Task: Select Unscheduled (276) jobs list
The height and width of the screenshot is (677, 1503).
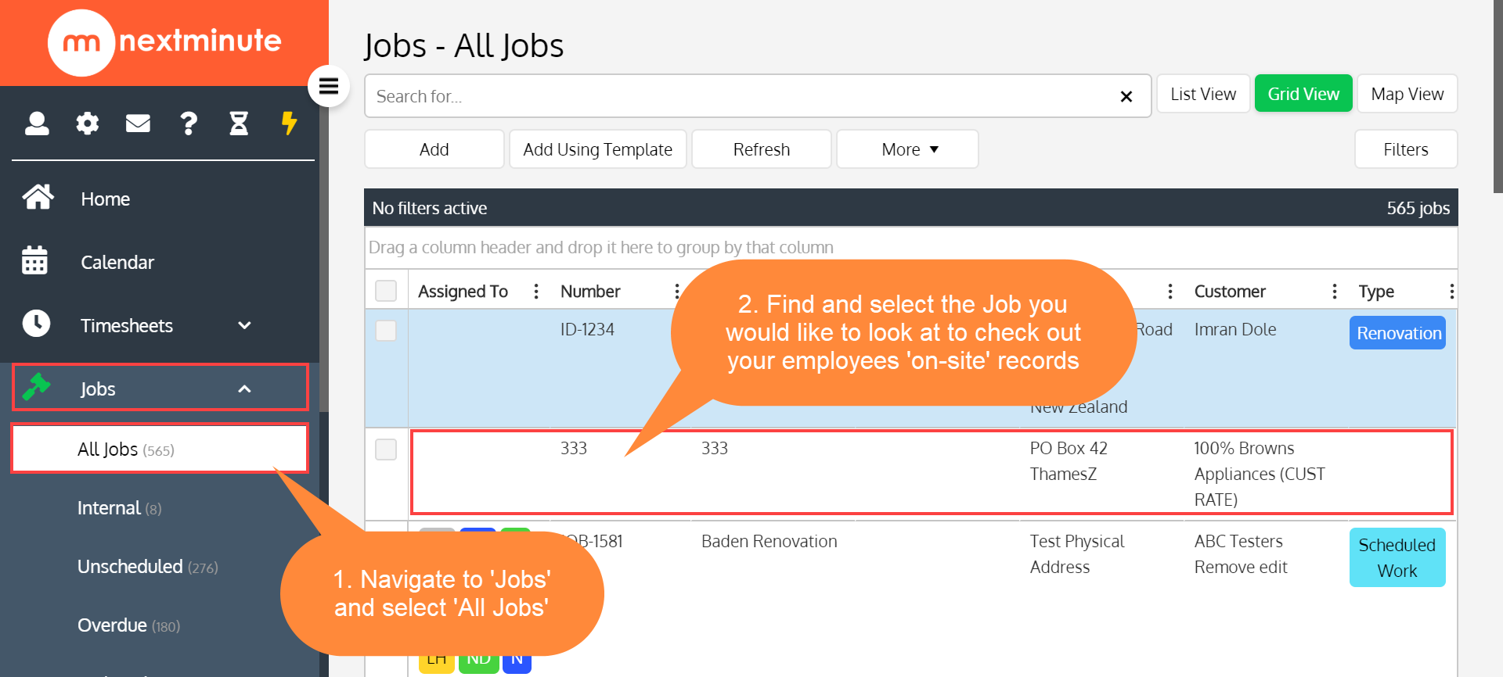Action: click(147, 567)
